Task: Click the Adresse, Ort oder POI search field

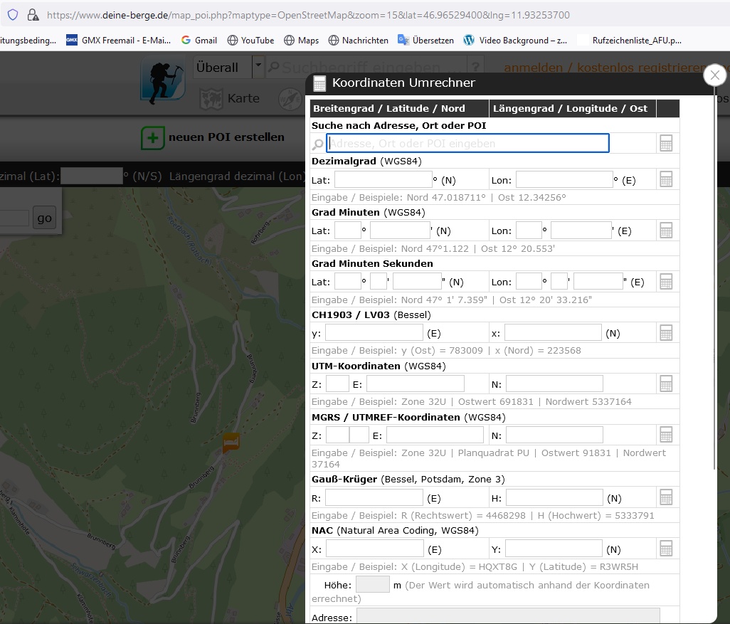Action: point(467,144)
